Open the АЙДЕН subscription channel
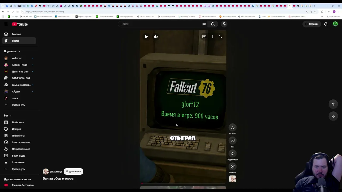This screenshot has height=192, width=342. point(19,91)
